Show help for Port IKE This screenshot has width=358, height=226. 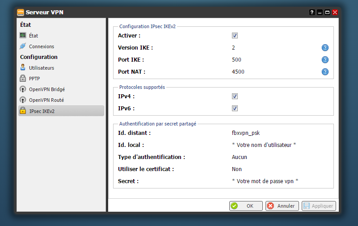pos(325,60)
